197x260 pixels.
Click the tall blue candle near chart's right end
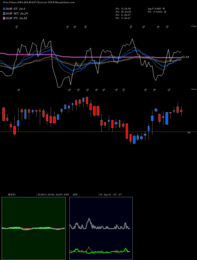tap(167, 119)
